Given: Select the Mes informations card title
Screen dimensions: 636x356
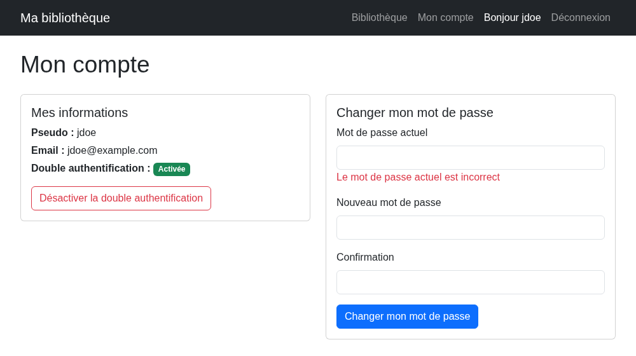Looking at the screenshot, I should click(79, 113).
